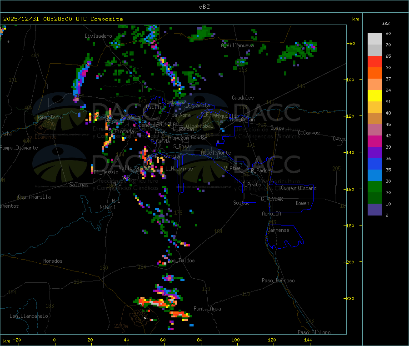Click the 0 km horizontal axis tick
The height and width of the screenshot is (346, 409).
tap(54, 340)
